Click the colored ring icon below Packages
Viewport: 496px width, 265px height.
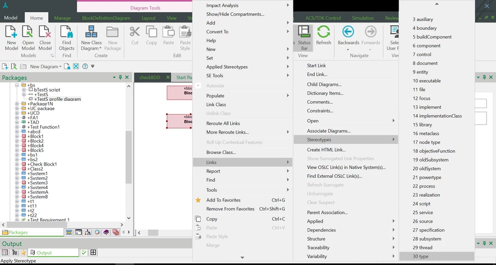pos(97,232)
